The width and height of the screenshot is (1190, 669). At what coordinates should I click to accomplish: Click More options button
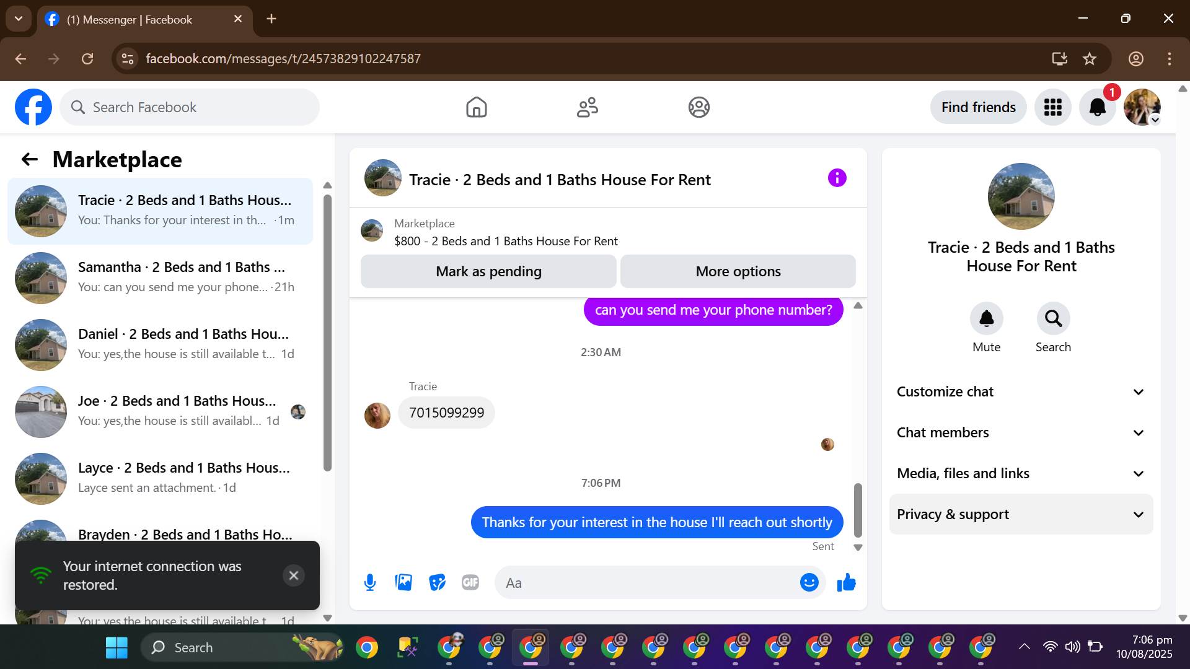[x=738, y=272]
